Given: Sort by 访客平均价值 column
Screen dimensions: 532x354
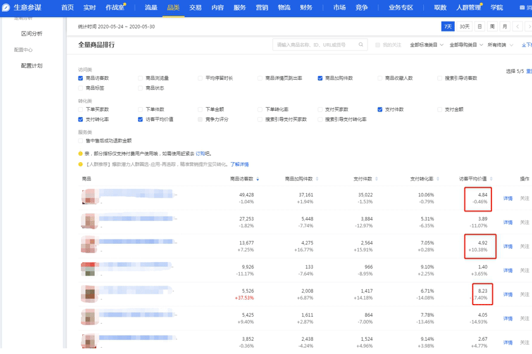Looking at the screenshot, I should tap(473, 179).
